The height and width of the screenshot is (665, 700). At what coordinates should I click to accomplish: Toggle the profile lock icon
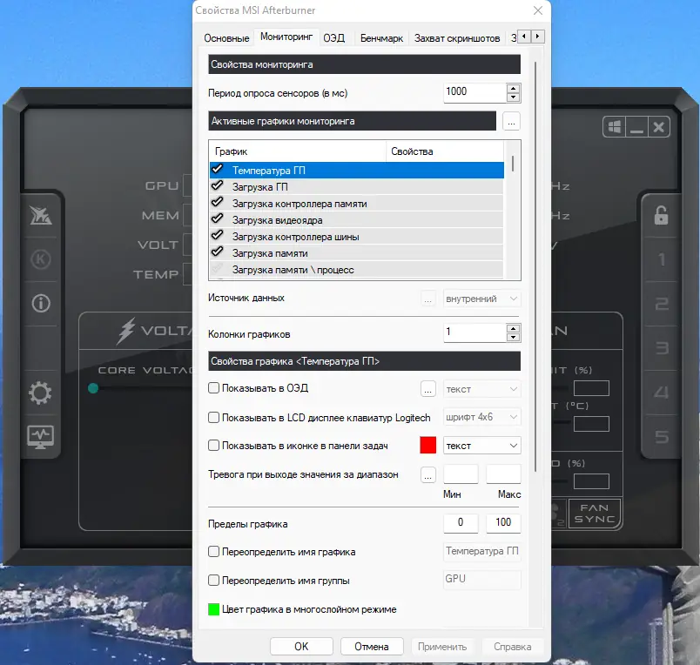[661, 216]
